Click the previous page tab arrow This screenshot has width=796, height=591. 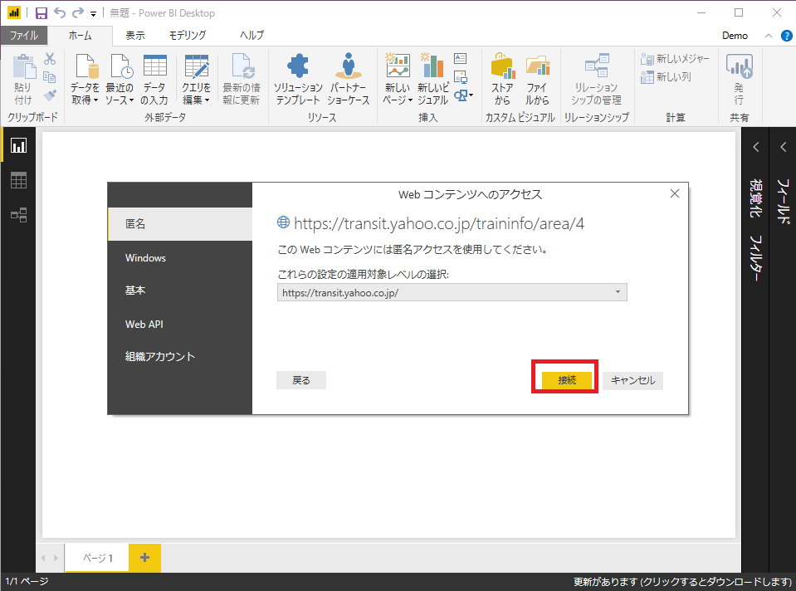pyautogui.click(x=43, y=558)
